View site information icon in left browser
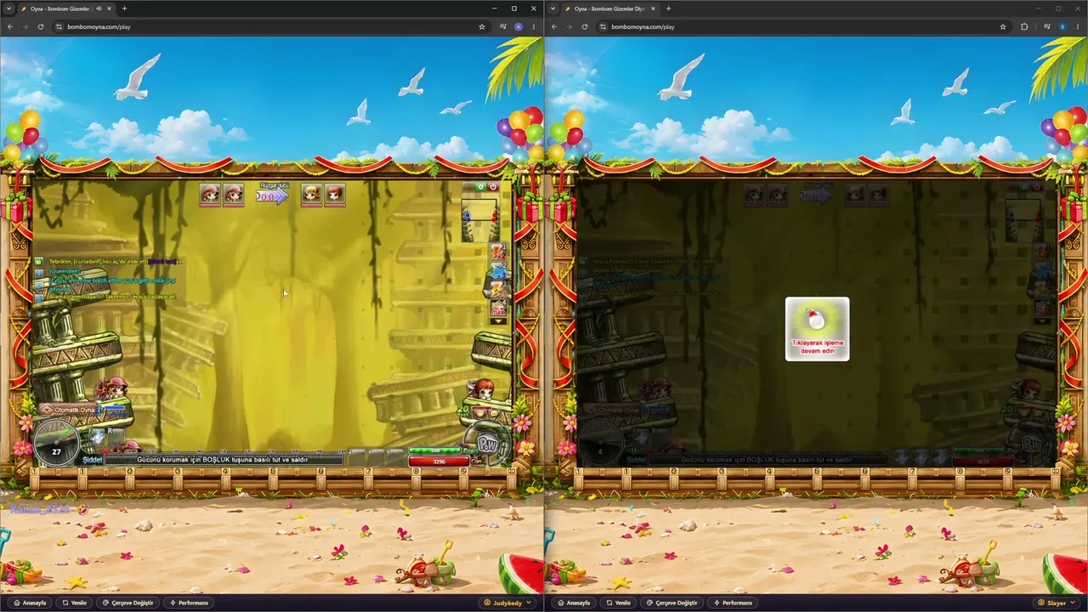1088x612 pixels. pos(59,26)
